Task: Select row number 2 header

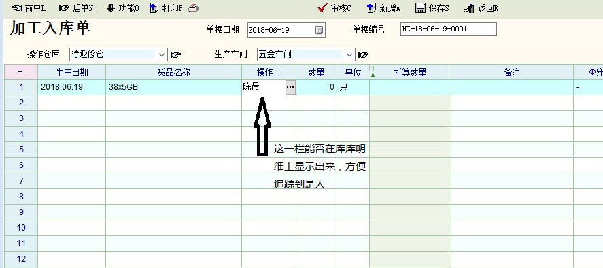Action: coord(21,103)
